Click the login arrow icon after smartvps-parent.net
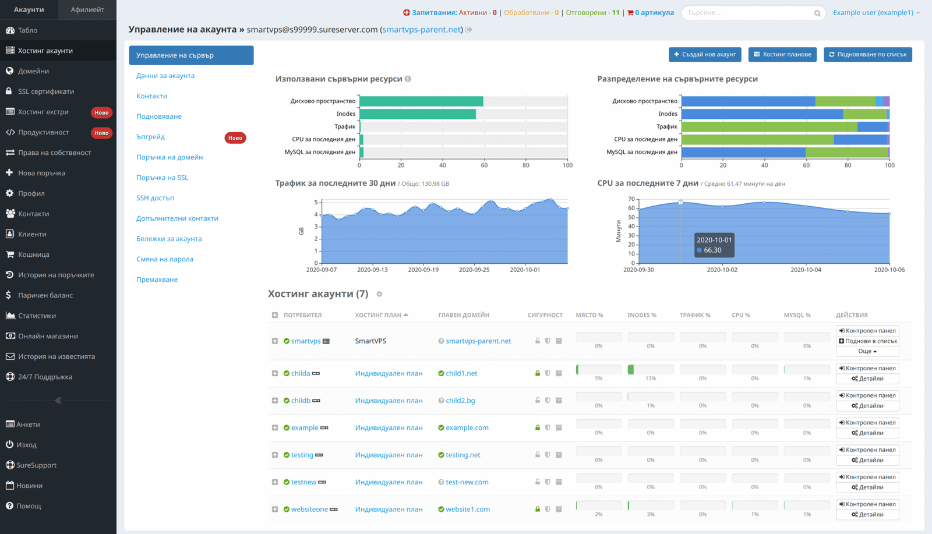The width and height of the screenshot is (932, 534). click(x=469, y=30)
